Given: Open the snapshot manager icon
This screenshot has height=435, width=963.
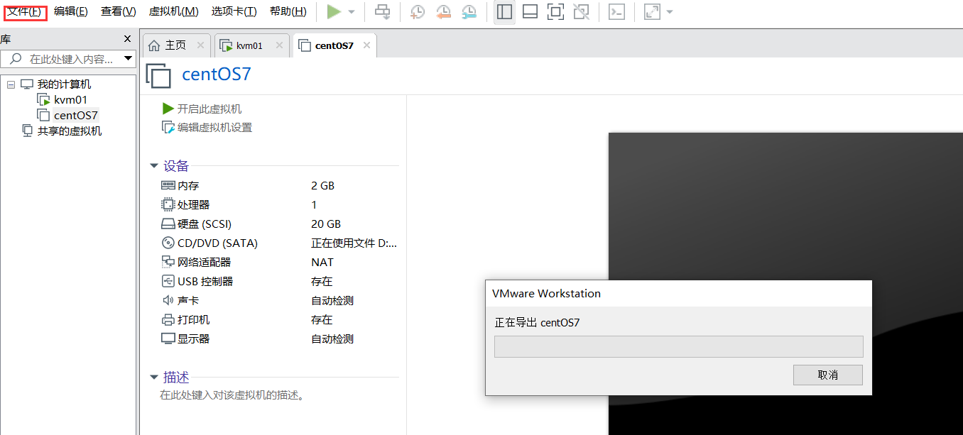Looking at the screenshot, I should point(469,11).
